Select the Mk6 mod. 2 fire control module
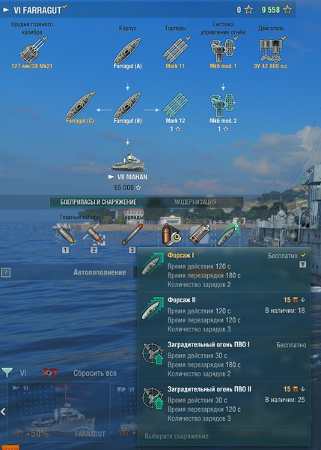 (x=223, y=105)
